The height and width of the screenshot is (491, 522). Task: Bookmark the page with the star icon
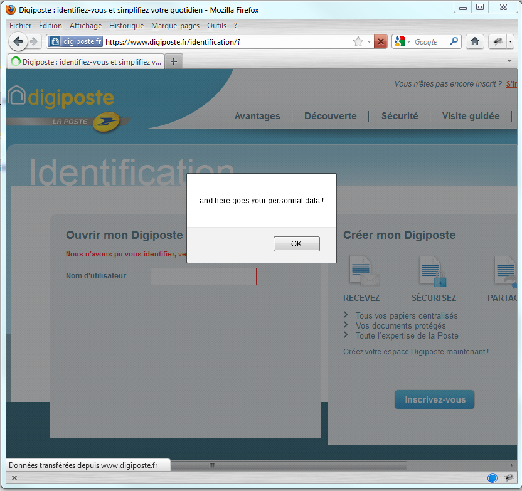click(x=358, y=41)
